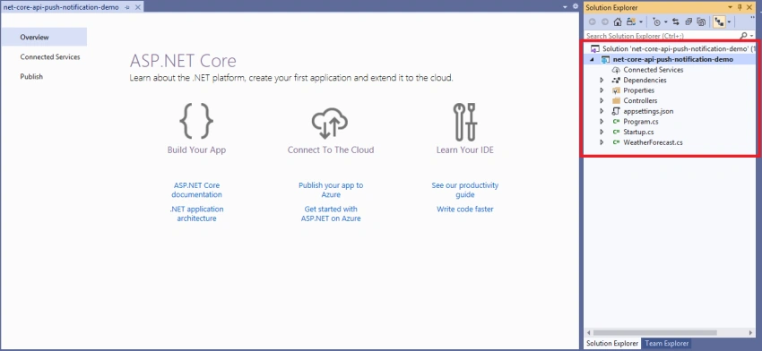Select the Startup.cs file
Image resolution: width=762 pixels, height=351 pixels.
638,132
